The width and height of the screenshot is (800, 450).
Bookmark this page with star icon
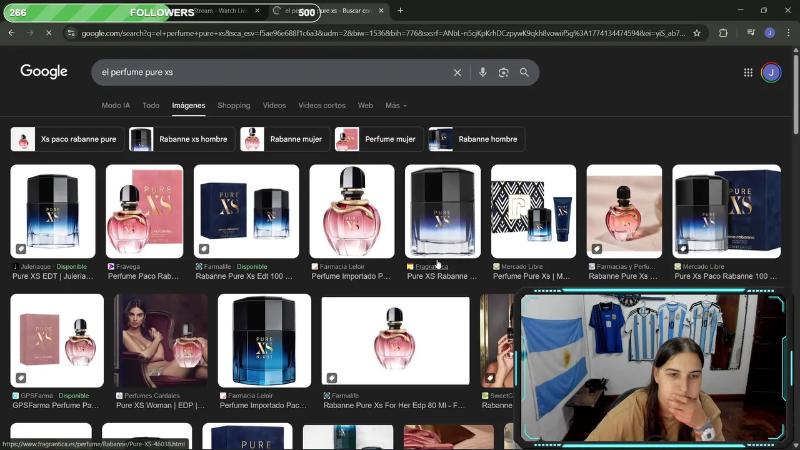[697, 33]
